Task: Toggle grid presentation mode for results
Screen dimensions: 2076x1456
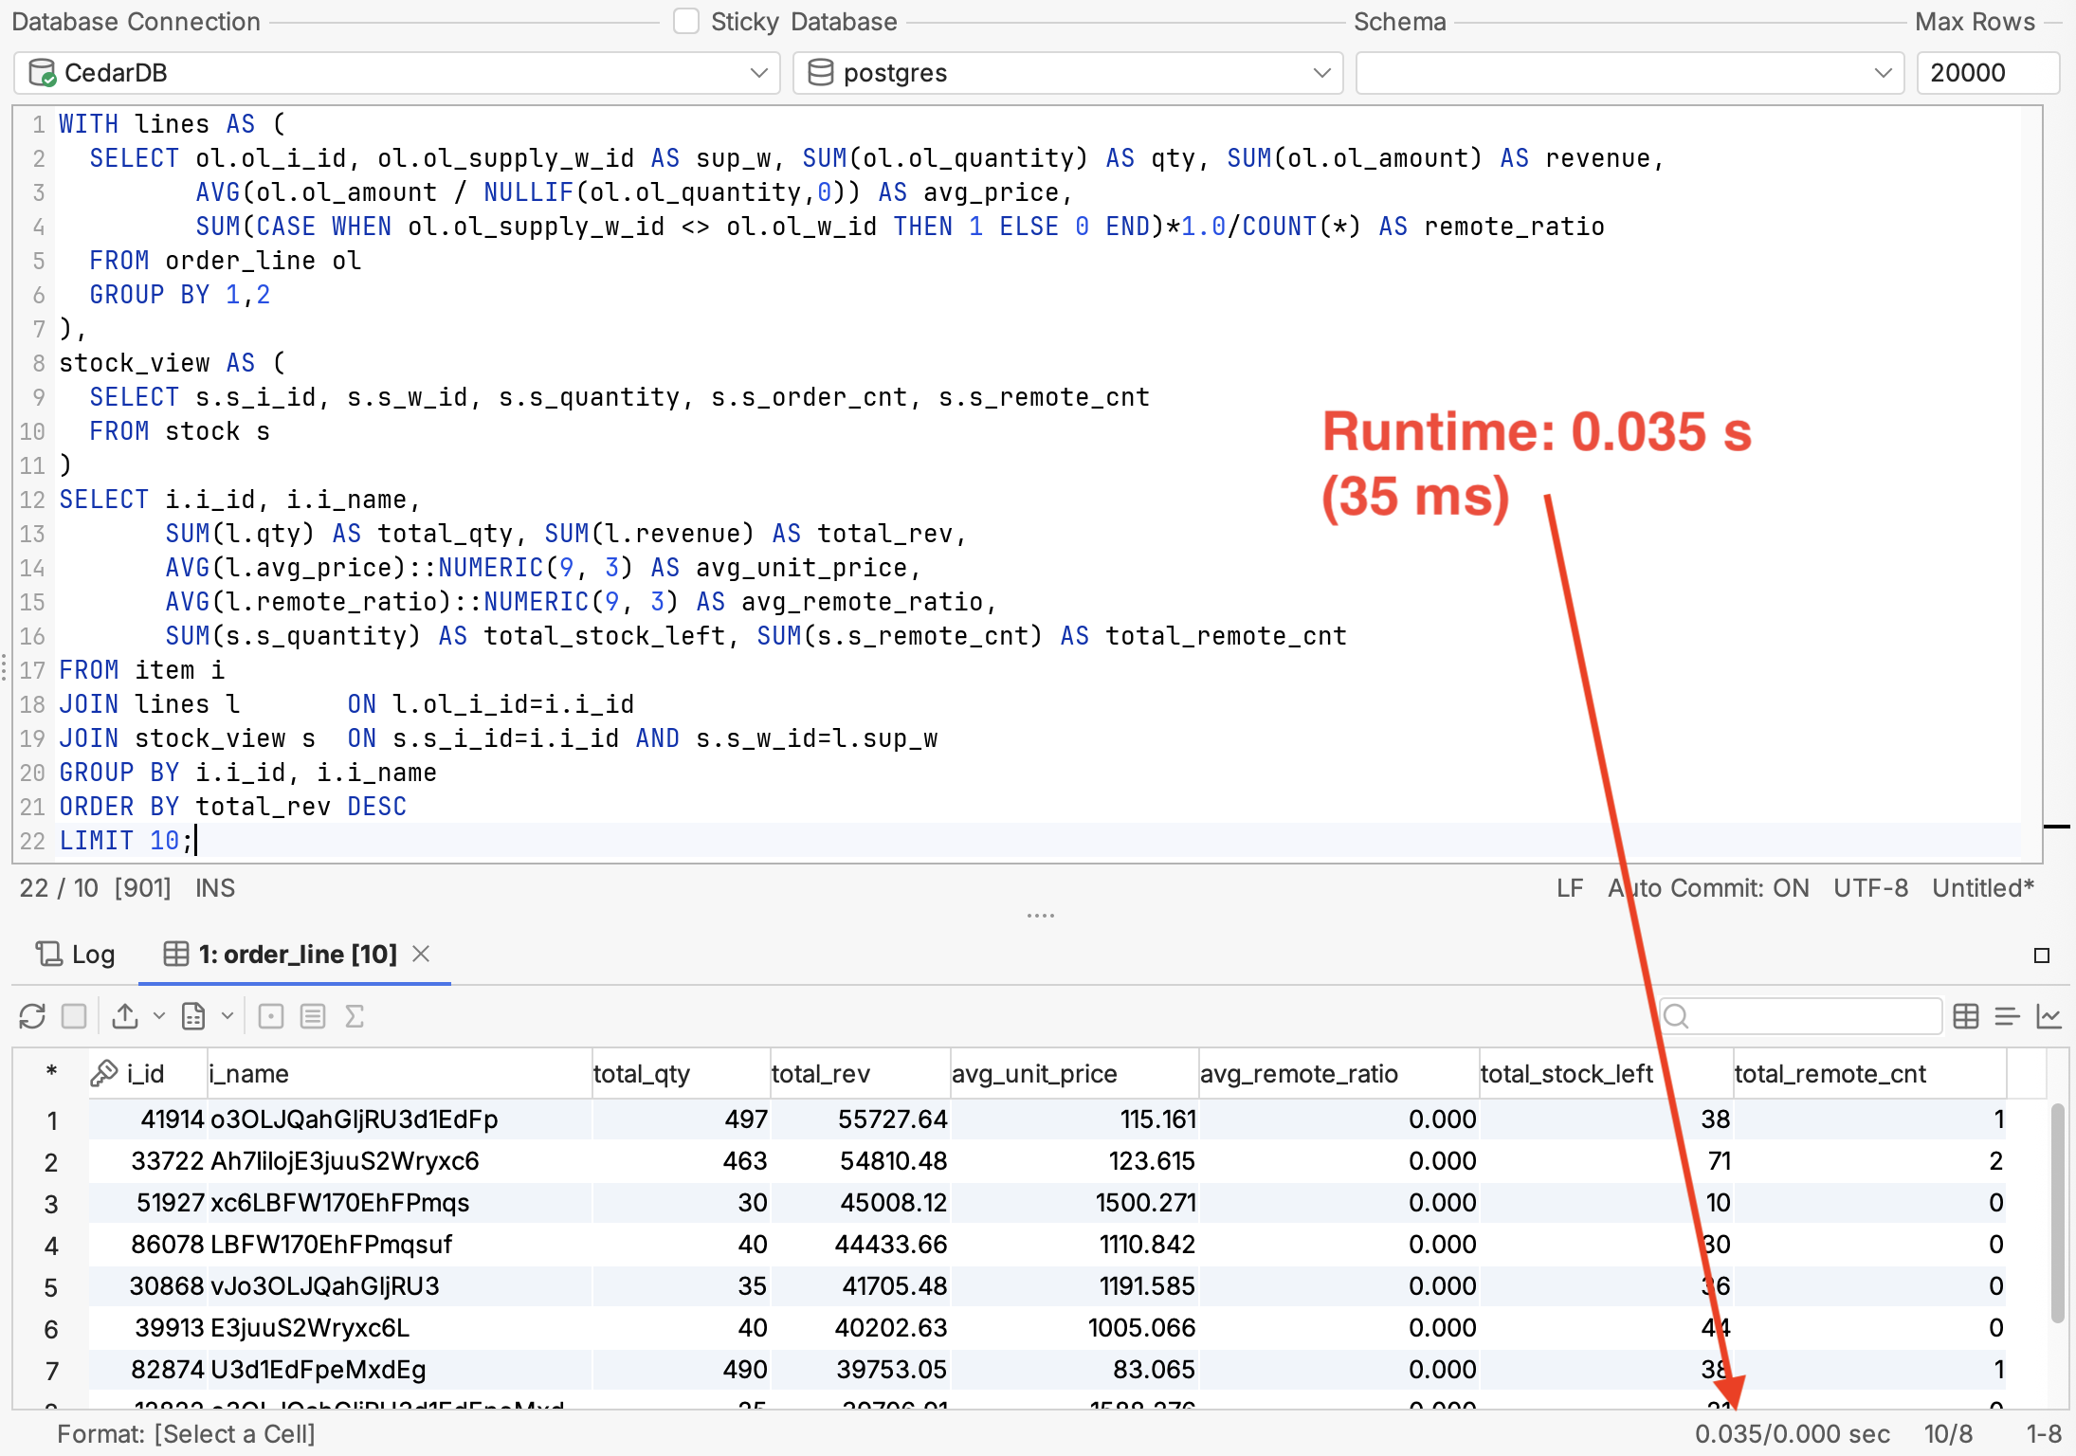Action: point(1965,1015)
